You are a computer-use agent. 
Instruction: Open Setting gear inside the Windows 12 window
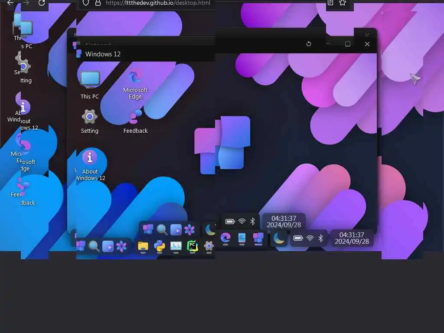click(x=90, y=121)
